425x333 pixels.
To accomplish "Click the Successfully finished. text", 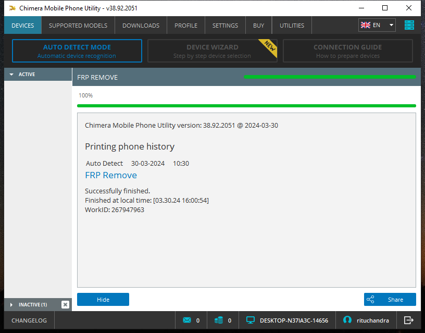I will pyautogui.click(x=117, y=191).
